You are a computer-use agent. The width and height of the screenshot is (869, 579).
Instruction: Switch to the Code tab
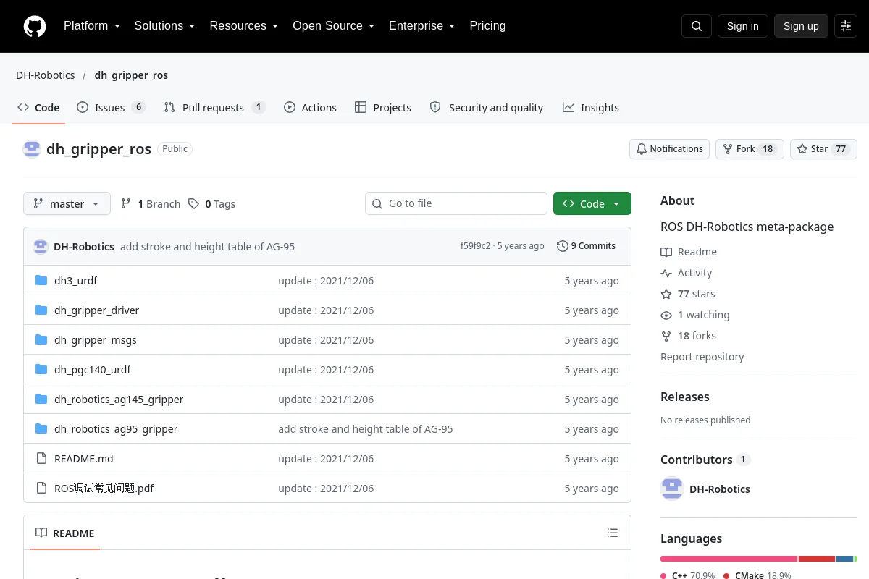click(x=38, y=108)
